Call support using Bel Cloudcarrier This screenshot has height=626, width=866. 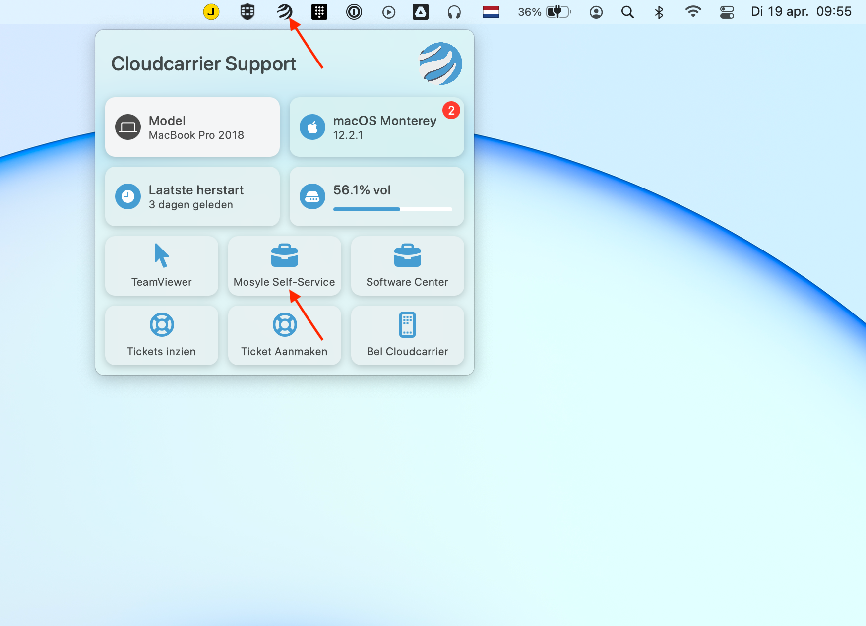(408, 335)
